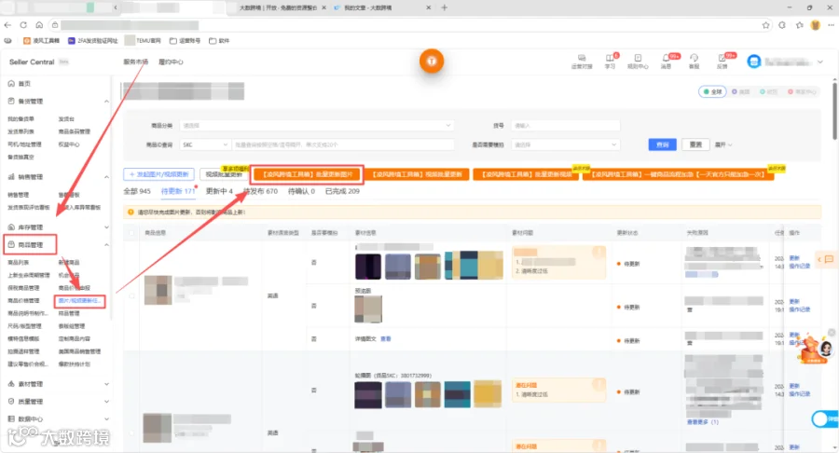Select the 全球 region radio pill
The width and height of the screenshot is (839, 453).
(712, 92)
